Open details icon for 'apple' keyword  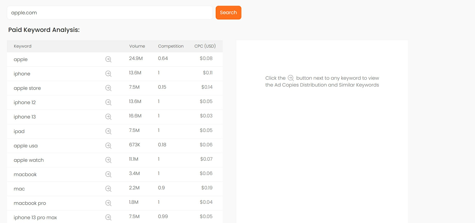108,59
